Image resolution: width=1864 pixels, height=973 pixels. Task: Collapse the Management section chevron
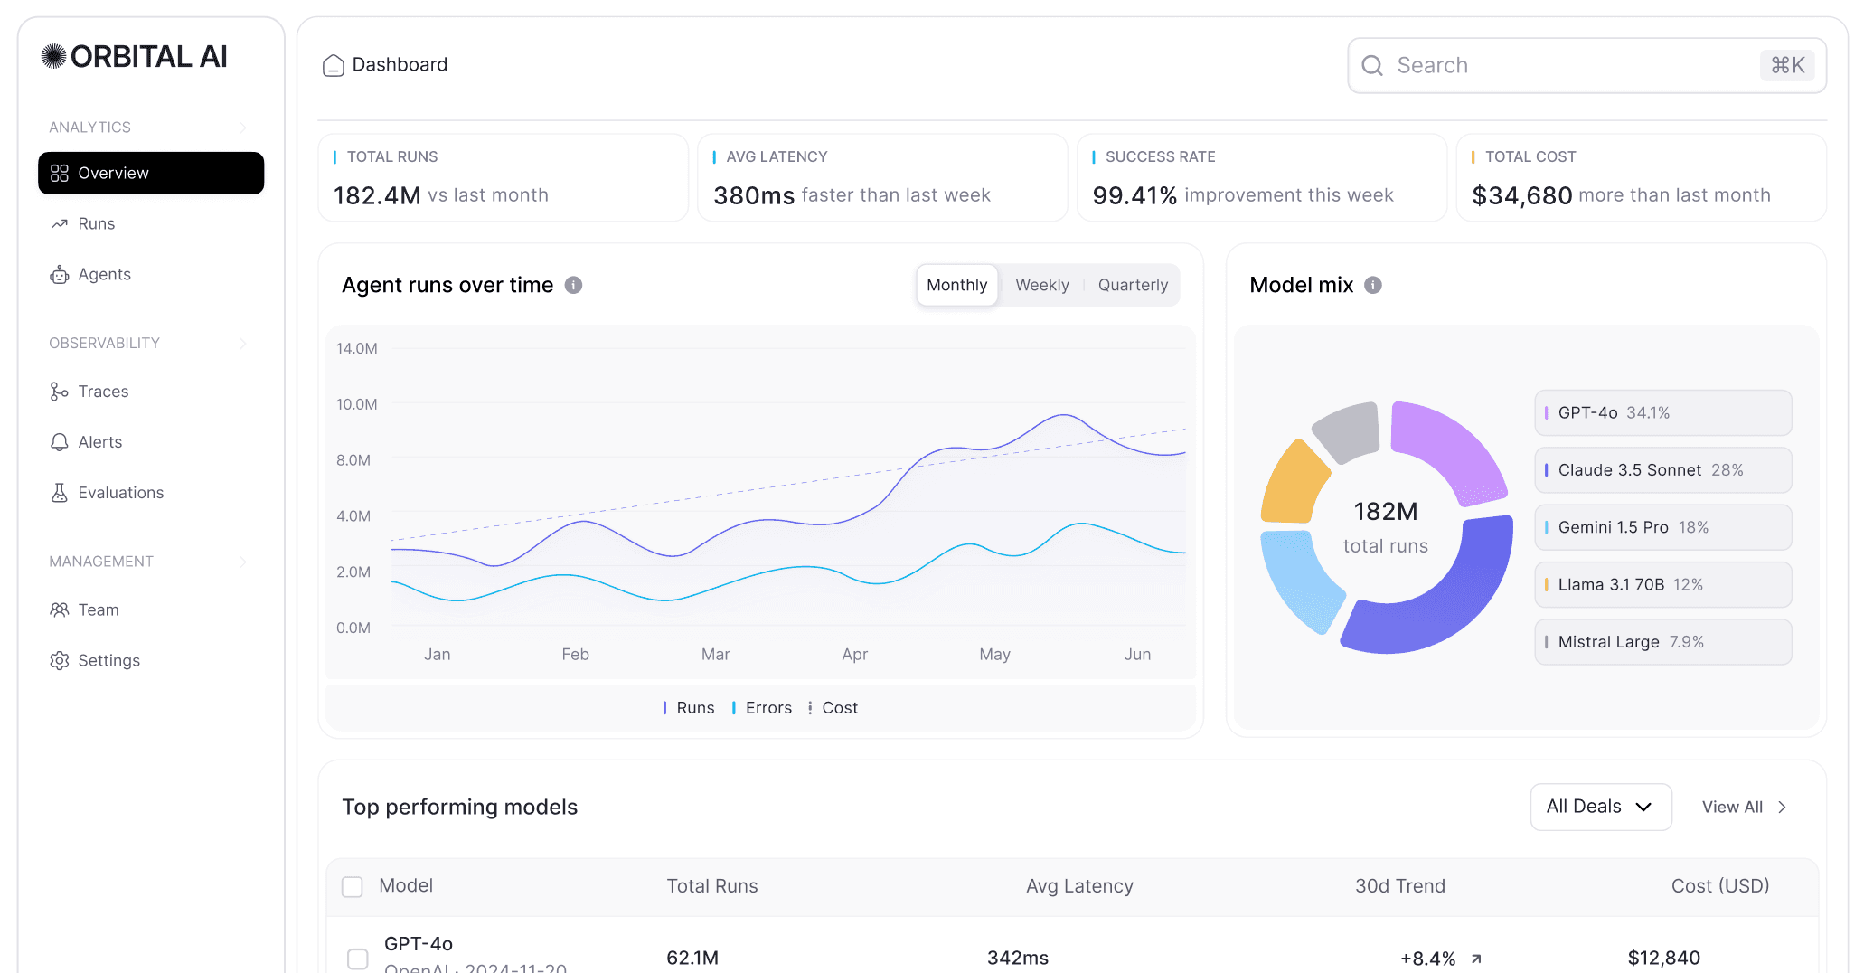(x=242, y=562)
